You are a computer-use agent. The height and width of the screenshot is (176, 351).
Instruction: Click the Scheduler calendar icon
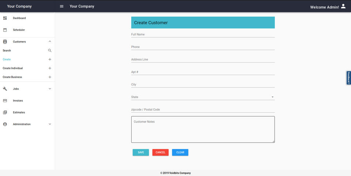pyautogui.click(x=5, y=30)
